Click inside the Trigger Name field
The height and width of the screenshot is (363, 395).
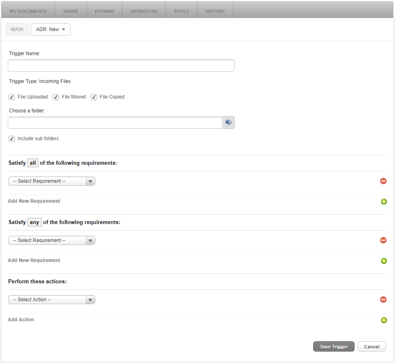[121, 65]
